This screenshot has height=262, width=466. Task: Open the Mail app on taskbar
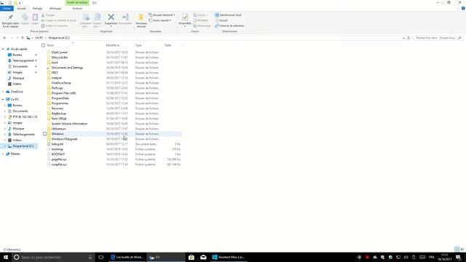203,257
